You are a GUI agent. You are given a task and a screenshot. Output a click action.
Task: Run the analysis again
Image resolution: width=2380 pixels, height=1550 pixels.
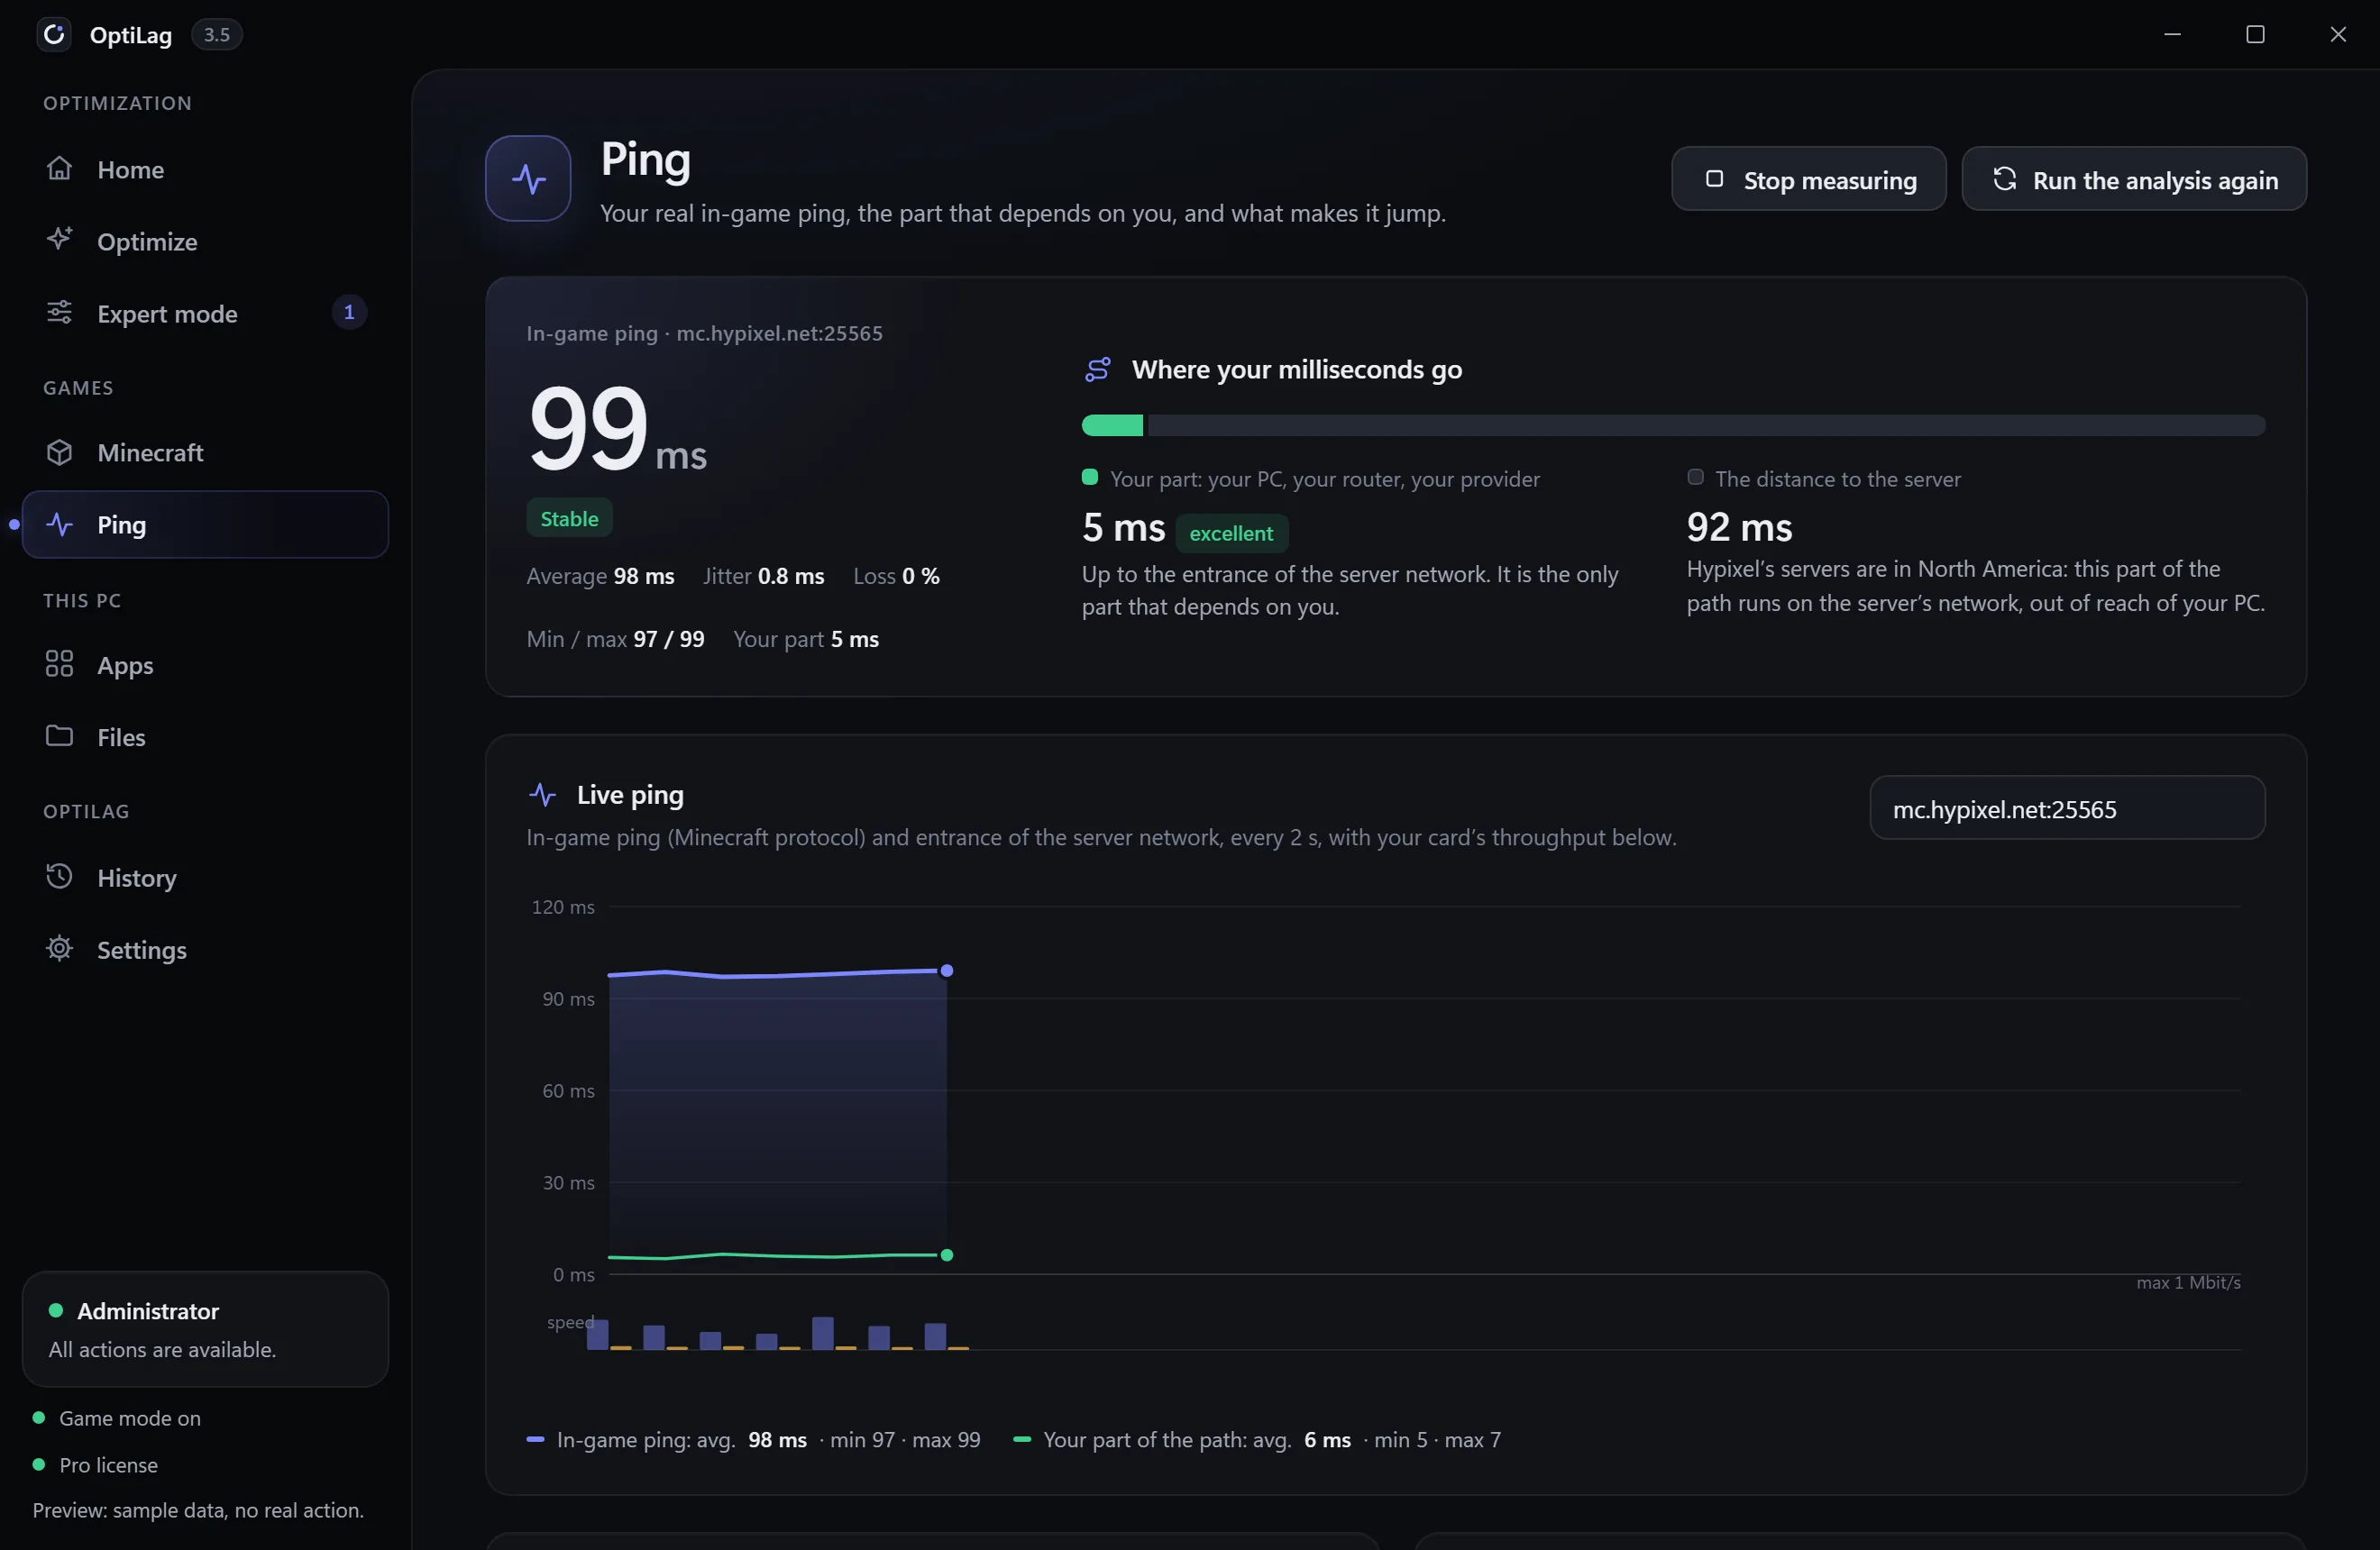point(2134,179)
